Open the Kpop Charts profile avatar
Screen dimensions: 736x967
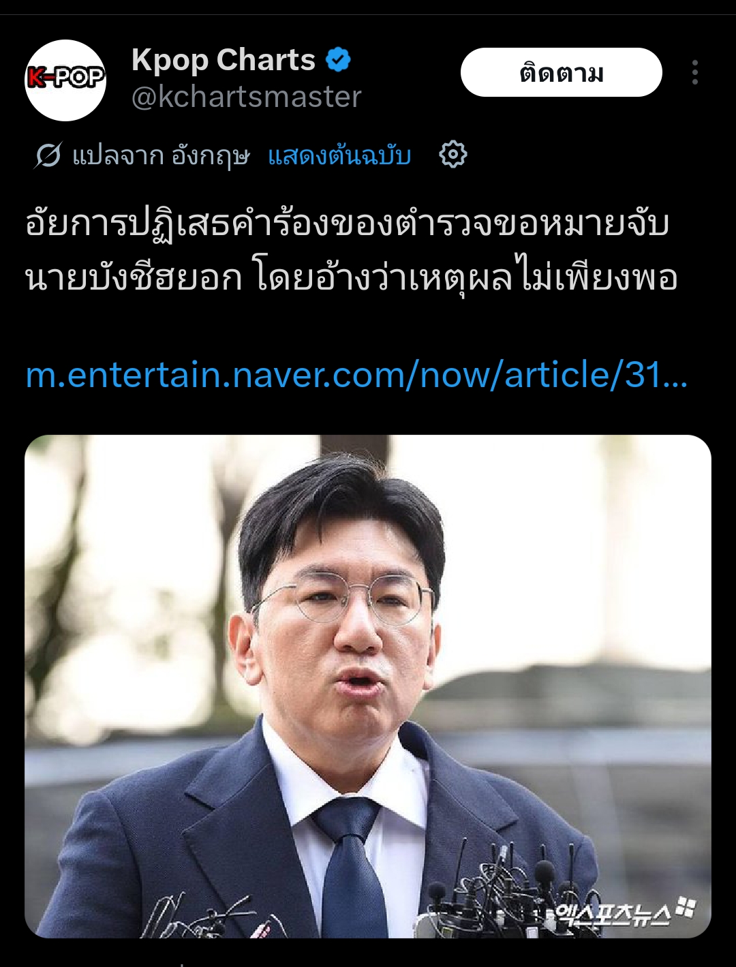click(65, 80)
